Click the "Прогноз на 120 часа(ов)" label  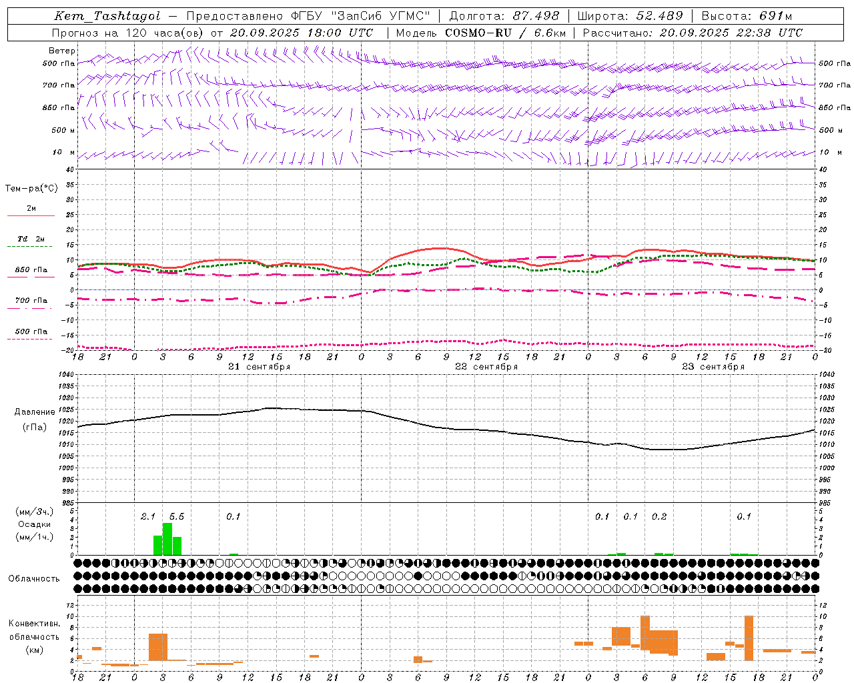coord(128,33)
